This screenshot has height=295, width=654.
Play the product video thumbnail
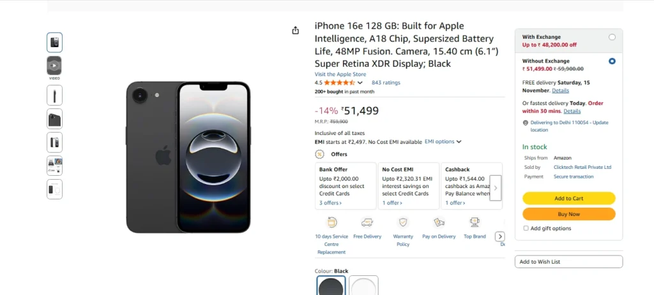54,65
